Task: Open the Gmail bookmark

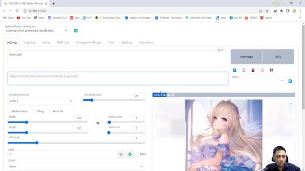Action: 9,18
